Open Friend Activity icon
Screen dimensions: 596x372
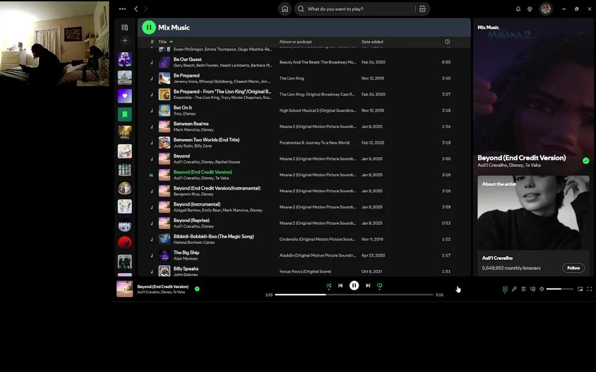tap(529, 9)
